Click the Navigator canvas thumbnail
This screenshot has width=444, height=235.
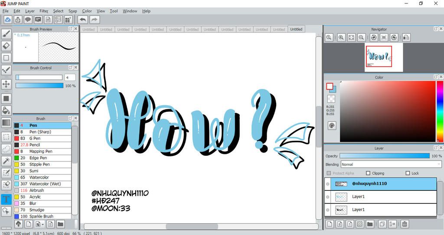[384, 58]
